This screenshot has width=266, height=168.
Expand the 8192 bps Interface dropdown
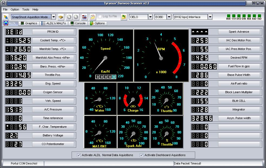[x=210, y=17]
